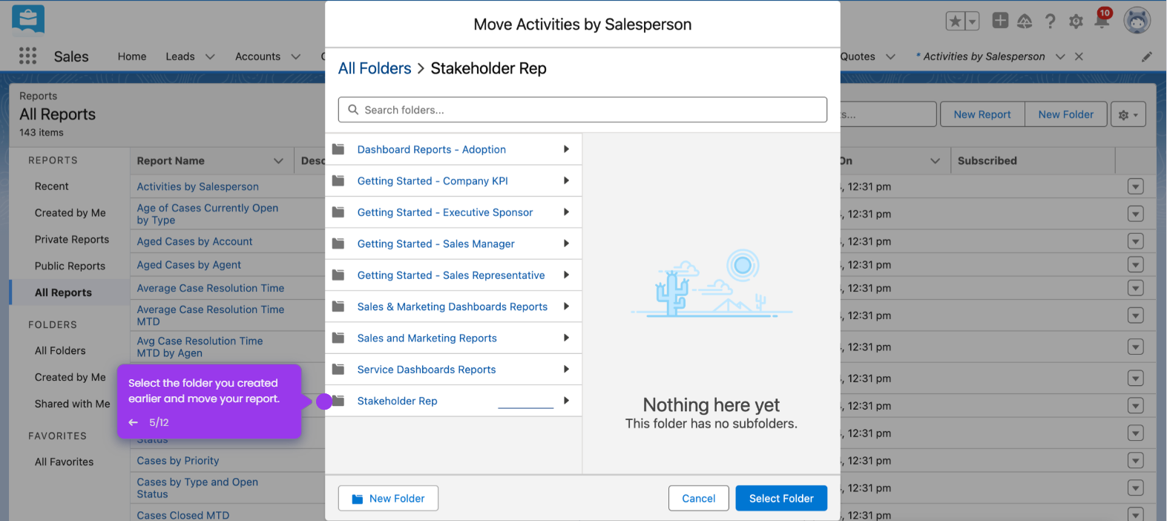
Task: Expand the Dashboard Reports - Adoption folder arrow
Action: pyautogui.click(x=566, y=149)
